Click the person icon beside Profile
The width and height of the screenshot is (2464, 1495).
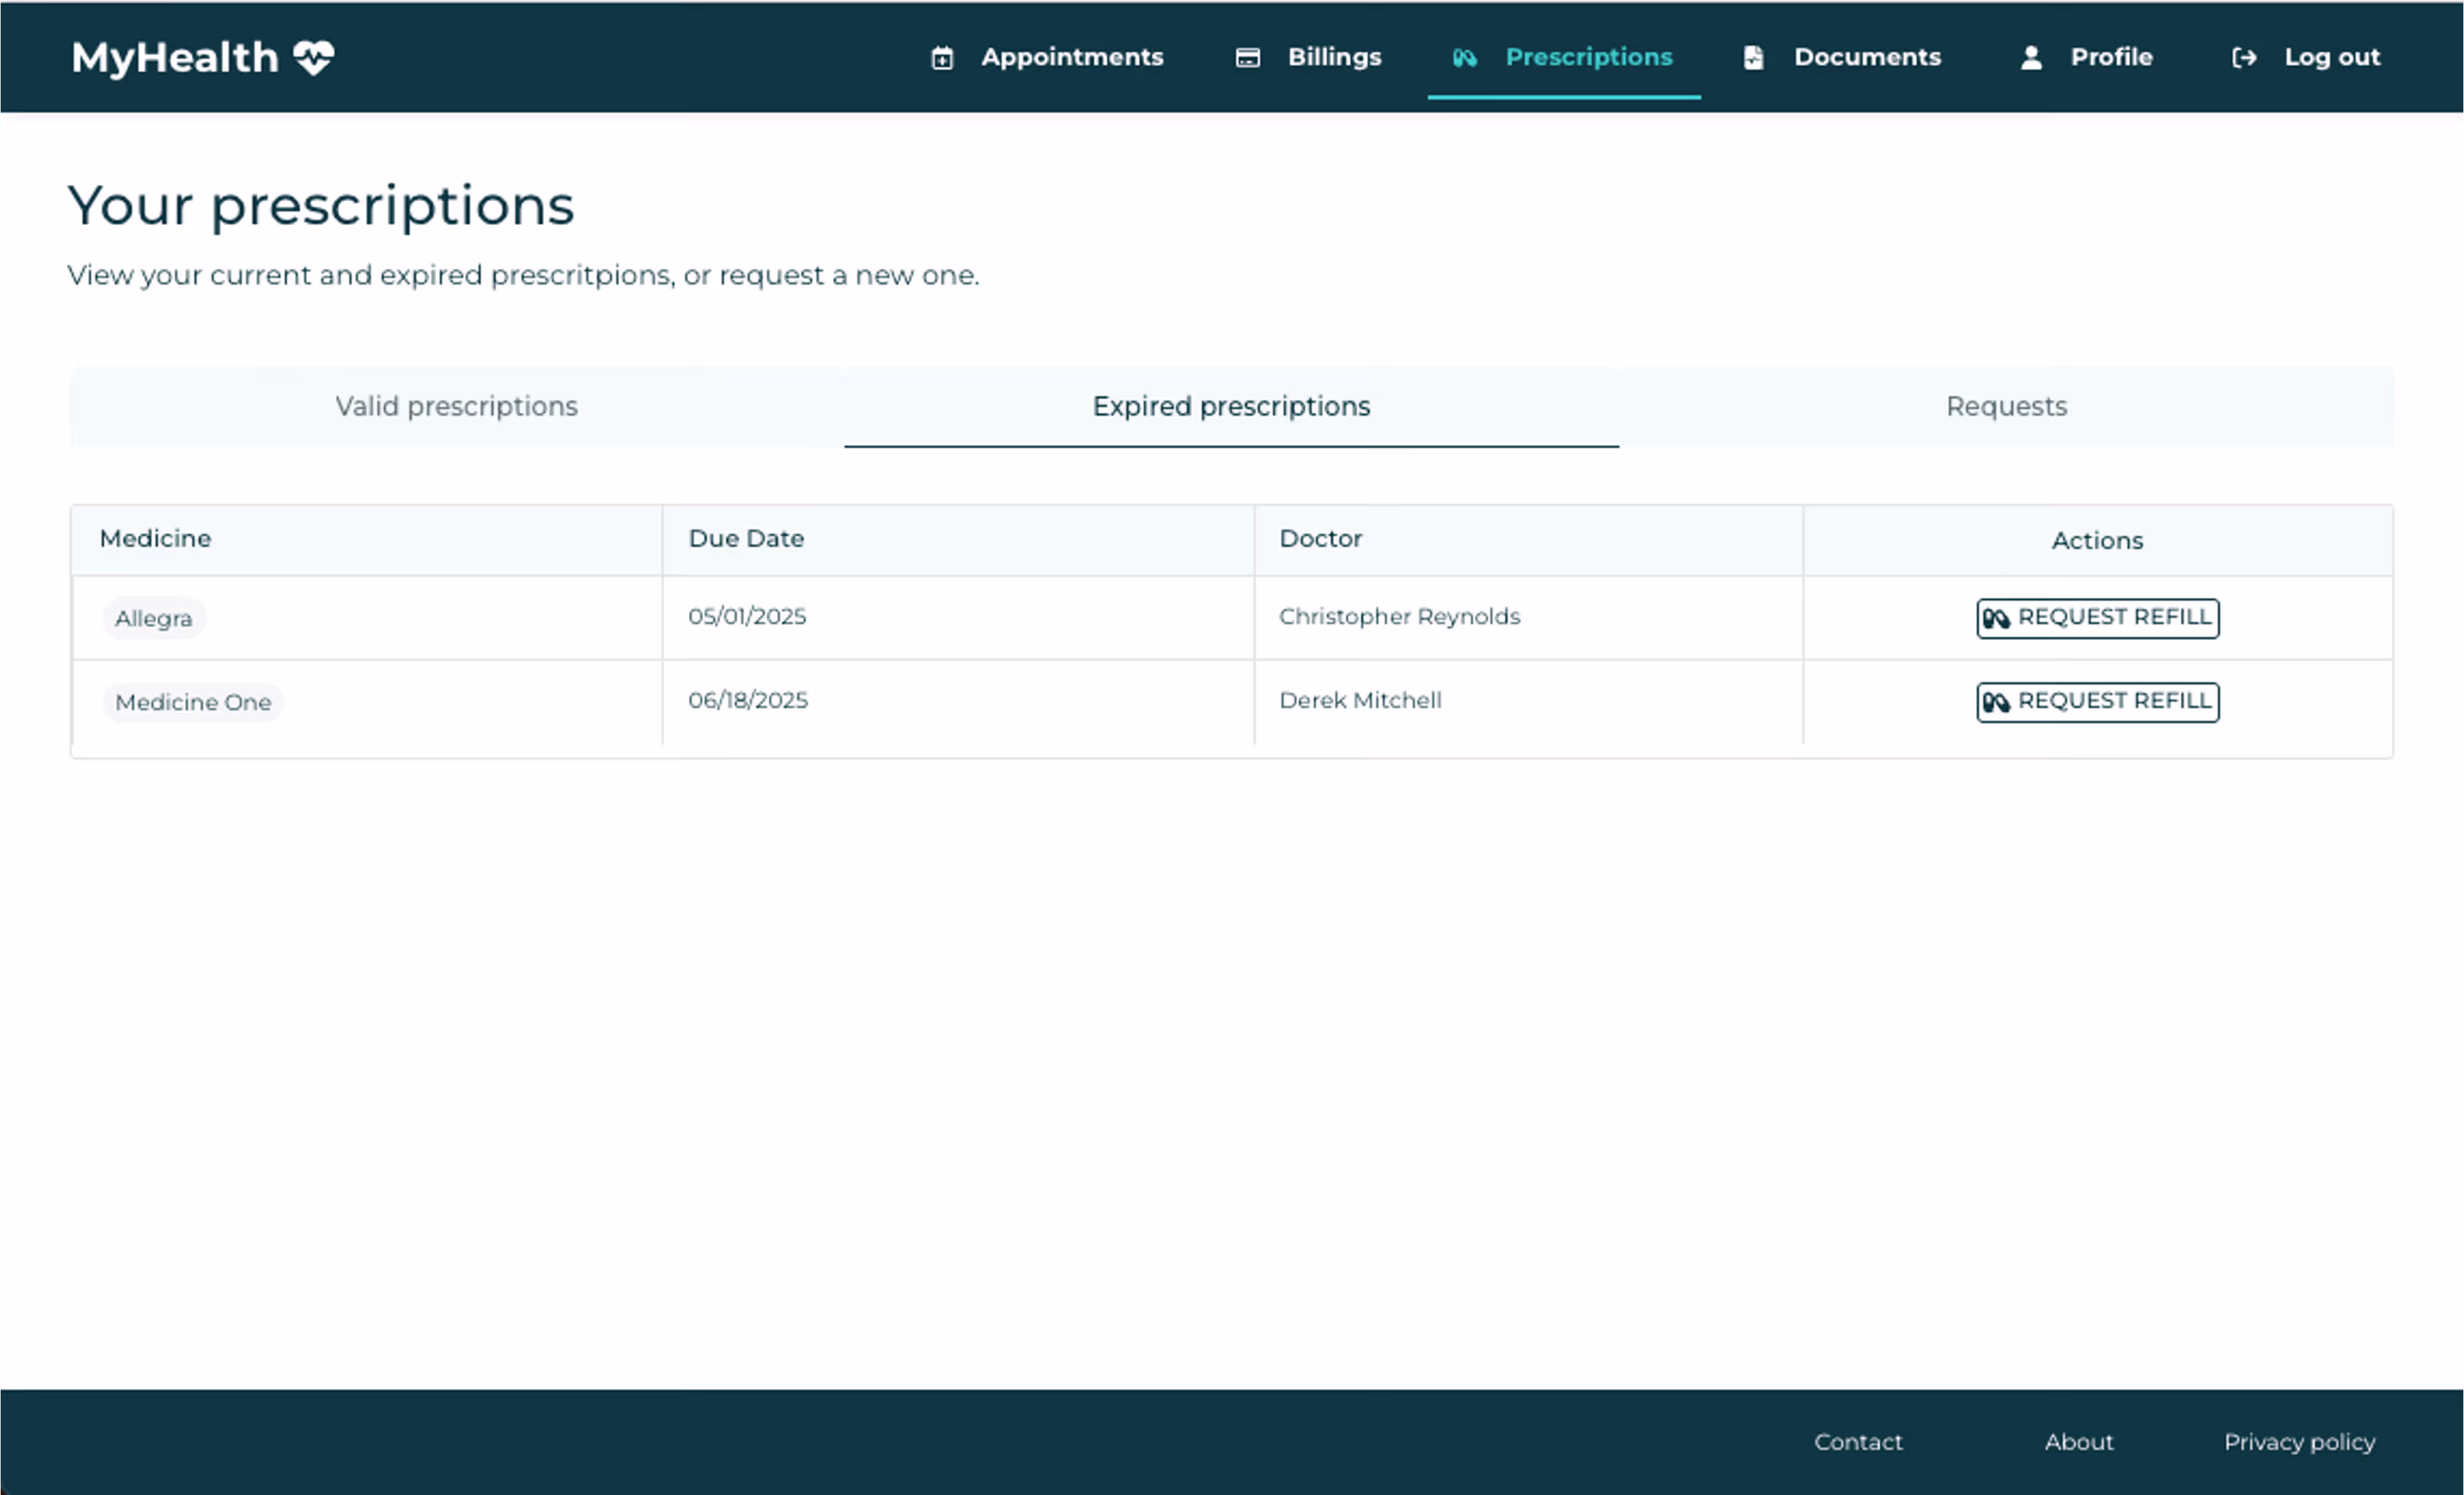(x=2031, y=58)
